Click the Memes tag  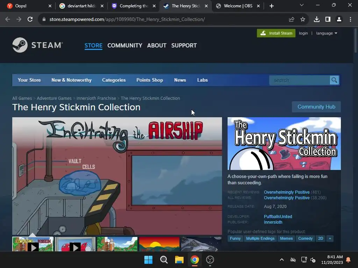(x=286, y=238)
